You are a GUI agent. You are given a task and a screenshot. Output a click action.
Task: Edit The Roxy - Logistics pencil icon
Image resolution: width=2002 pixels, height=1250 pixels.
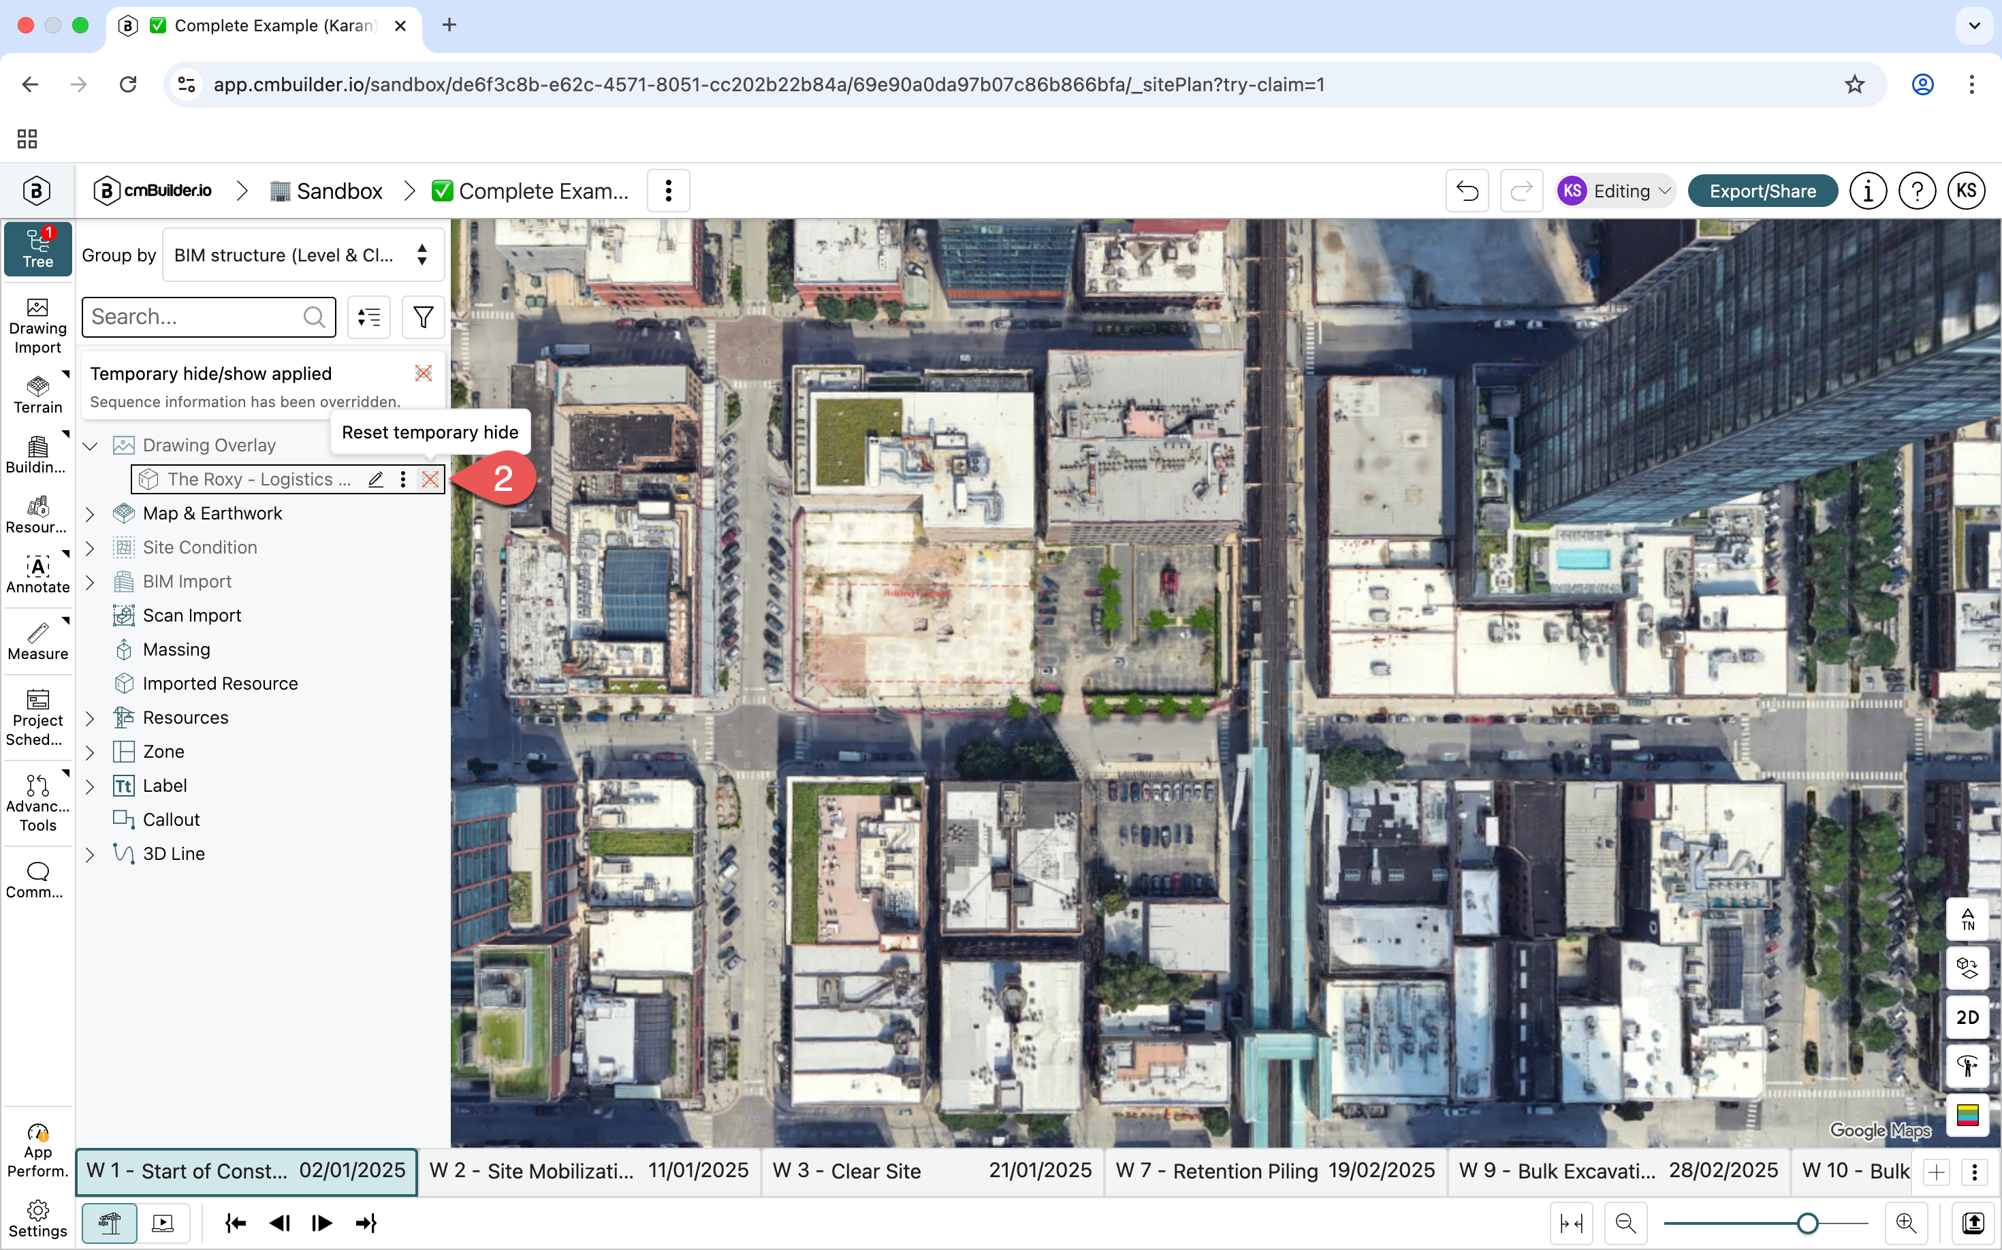(x=375, y=479)
